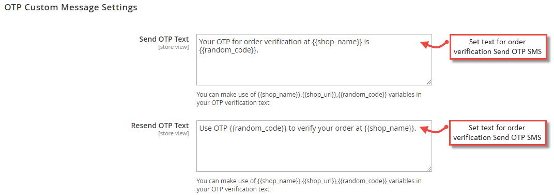This screenshot has height=195, width=554.
Task: Grab the Send OTP textarea resize handle
Action: 428,82
